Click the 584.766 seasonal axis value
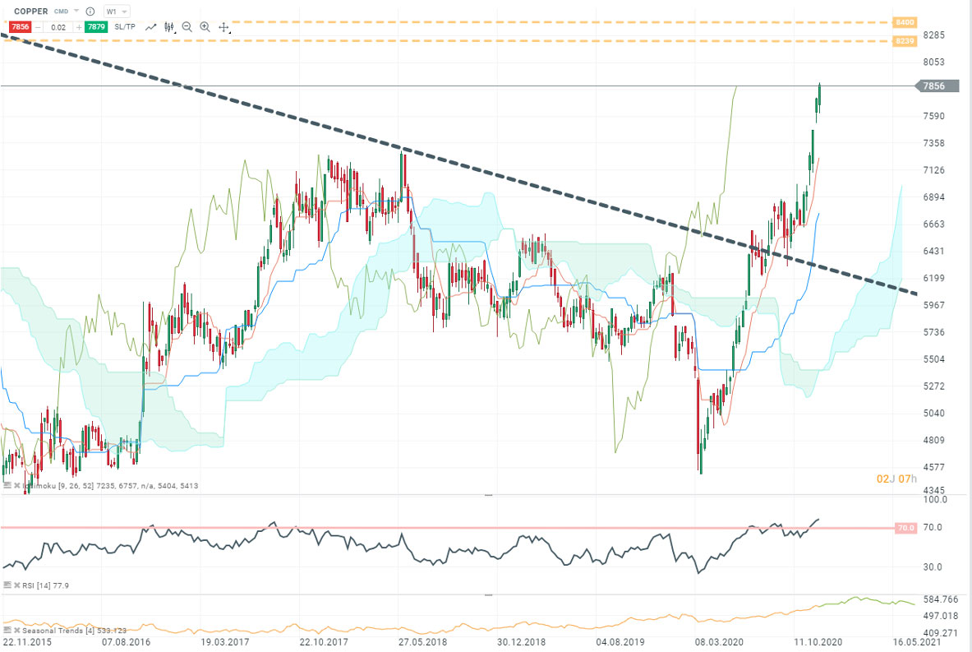Screen dimensions: 972x652 [941, 599]
